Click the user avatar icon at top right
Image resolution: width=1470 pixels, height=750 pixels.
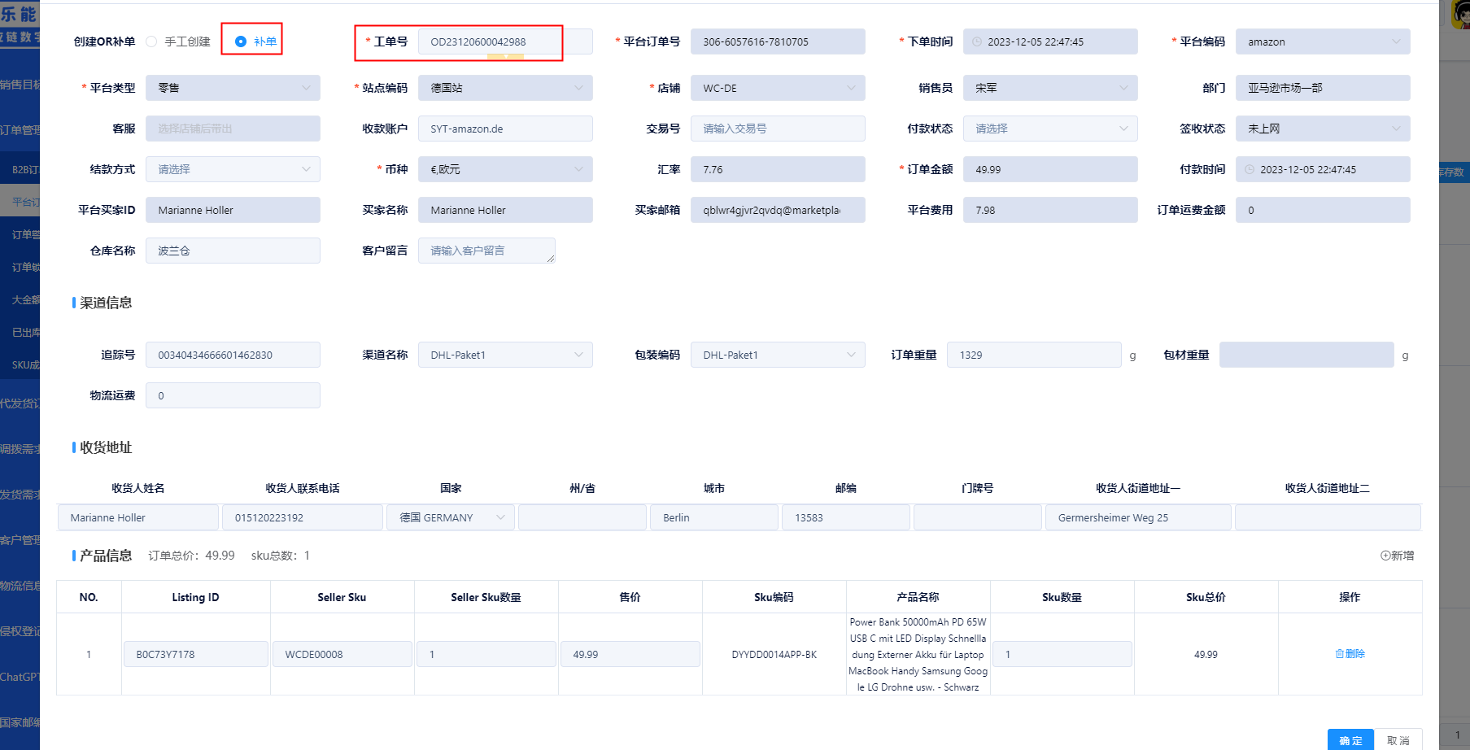tap(1460, 15)
